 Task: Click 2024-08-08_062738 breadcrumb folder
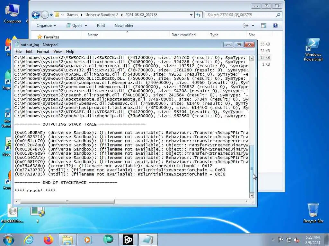[141, 15]
